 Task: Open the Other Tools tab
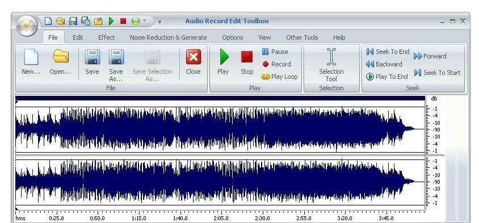coord(302,37)
